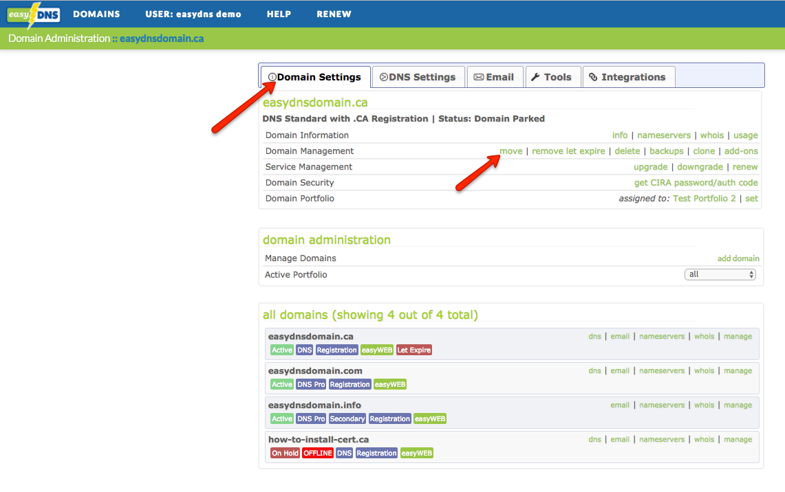Click the clone link
This screenshot has width=785, height=492.
tap(704, 151)
